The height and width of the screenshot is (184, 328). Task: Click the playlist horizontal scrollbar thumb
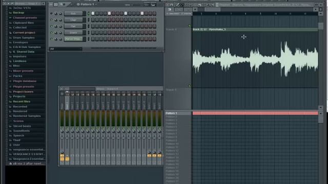click(x=212, y=9)
